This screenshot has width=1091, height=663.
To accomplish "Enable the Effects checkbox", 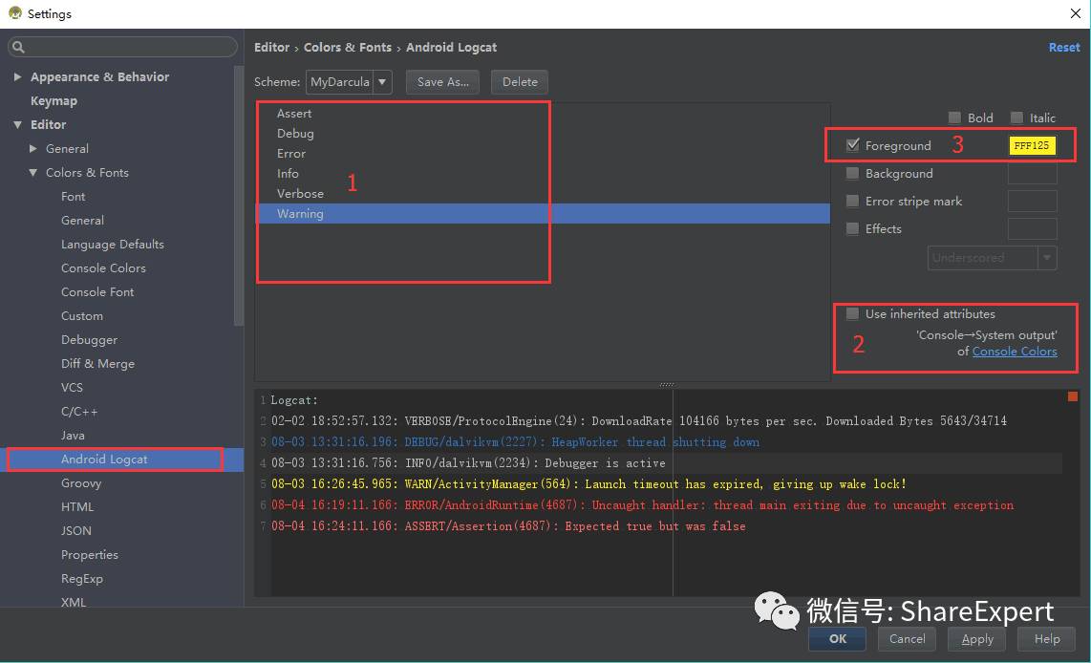I will [x=852, y=228].
